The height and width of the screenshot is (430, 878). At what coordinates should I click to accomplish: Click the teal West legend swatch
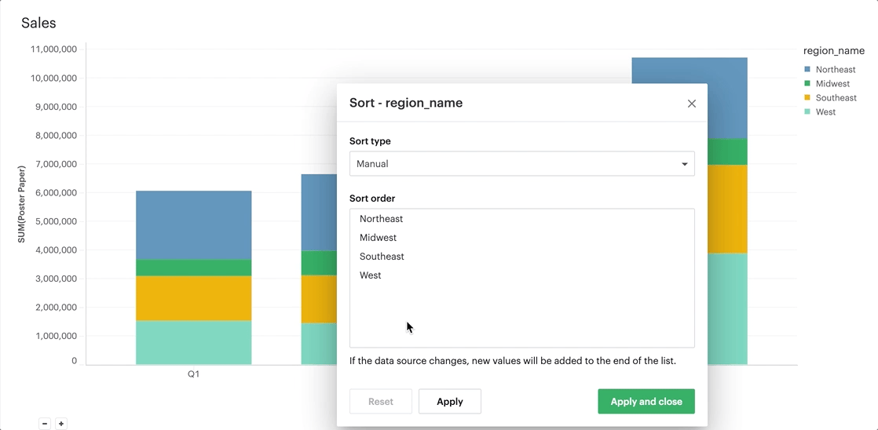(x=807, y=112)
